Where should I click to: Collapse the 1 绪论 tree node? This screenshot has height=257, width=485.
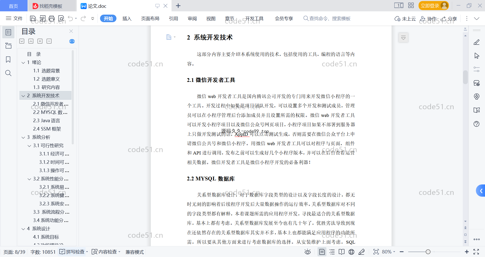tap(23, 62)
